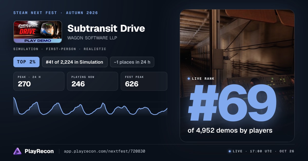
Task: Click the Subtransit Drive title text
Action: click(106, 28)
